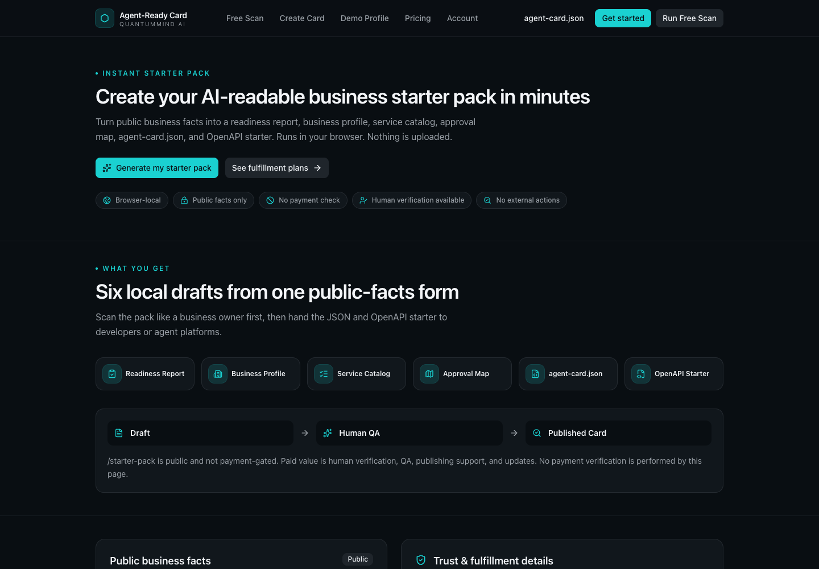Screen dimensions: 819x569
Task: Click the Draft document icon
Action: click(x=119, y=433)
